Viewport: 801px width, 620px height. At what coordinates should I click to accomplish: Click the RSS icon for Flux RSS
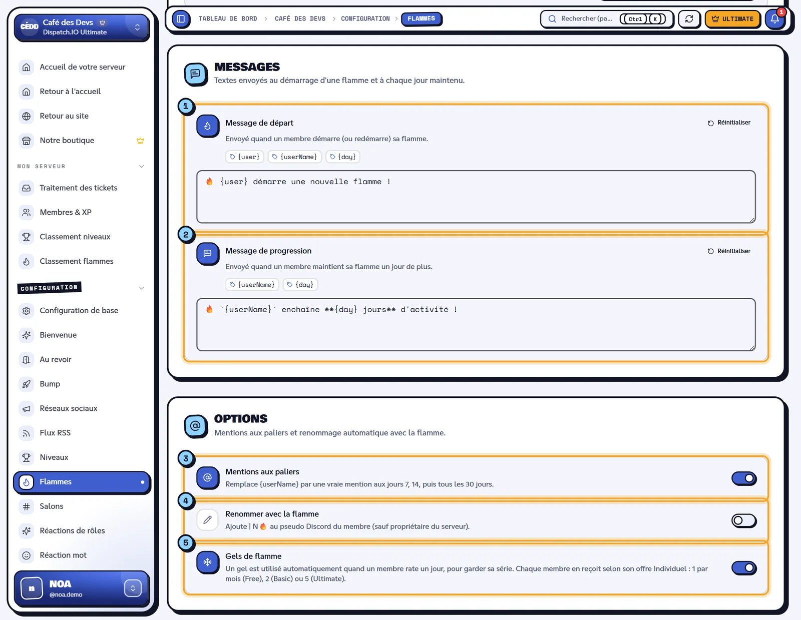tap(27, 433)
